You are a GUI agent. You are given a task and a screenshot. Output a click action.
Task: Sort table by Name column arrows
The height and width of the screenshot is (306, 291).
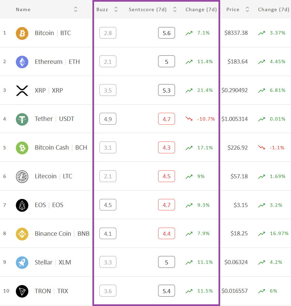[76, 9]
